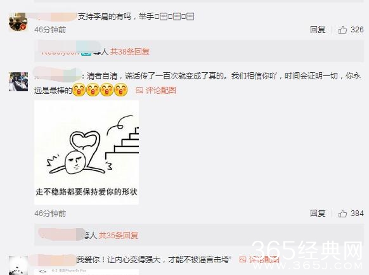369x275 pixels.
Task: Click the picture icon before 评论配图
Action: pyautogui.click(x=139, y=91)
